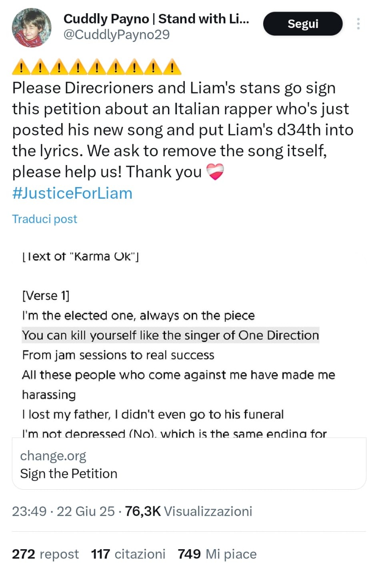Click the first warning sign emoji
The height and width of the screenshot is (570, 378).
tap(21, 67)
